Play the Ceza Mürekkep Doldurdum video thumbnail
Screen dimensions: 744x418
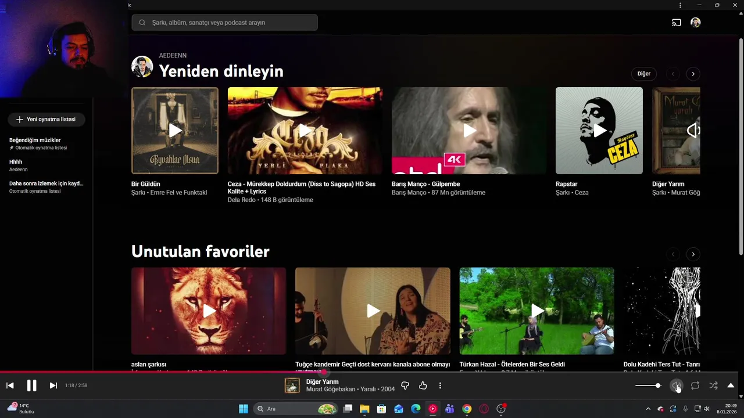(x=305, y=131)
